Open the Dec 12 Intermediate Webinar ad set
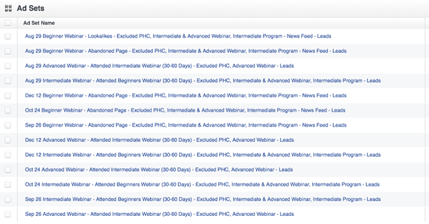429x224 pixels. click(x=203, y=155)
